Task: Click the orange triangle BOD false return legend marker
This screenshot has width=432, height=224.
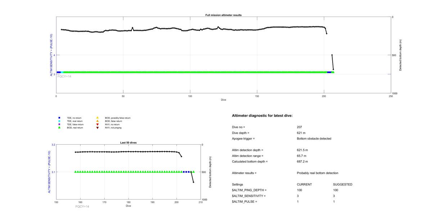Action: 98,121
